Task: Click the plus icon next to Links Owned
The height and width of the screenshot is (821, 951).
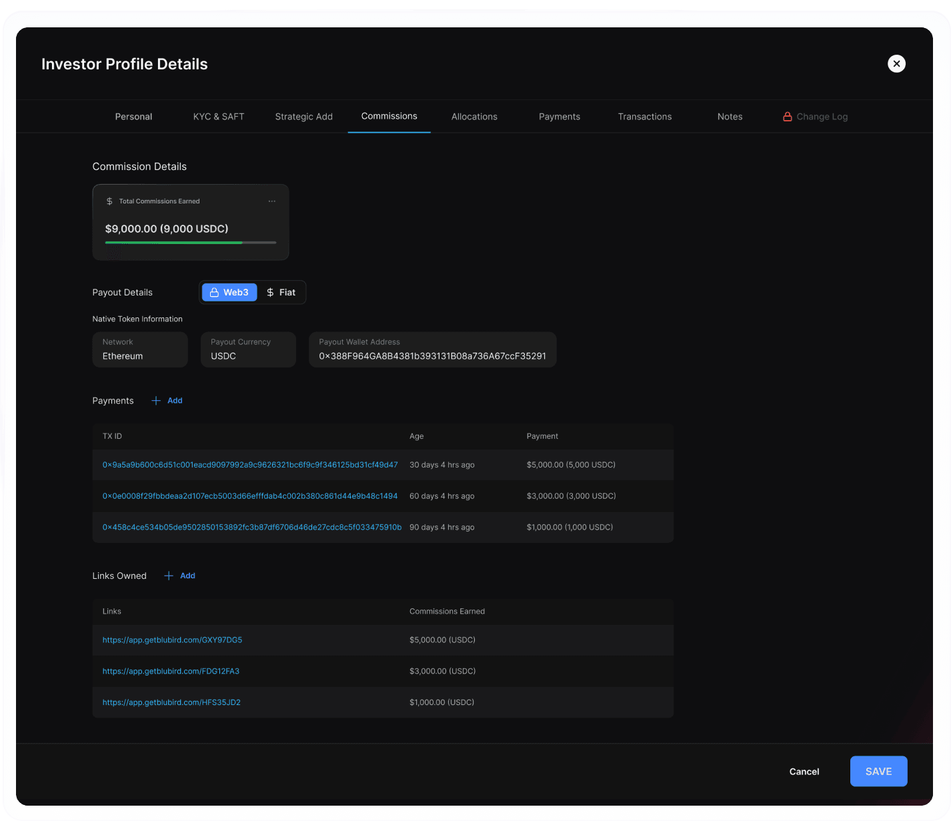Action: [169, 576]
